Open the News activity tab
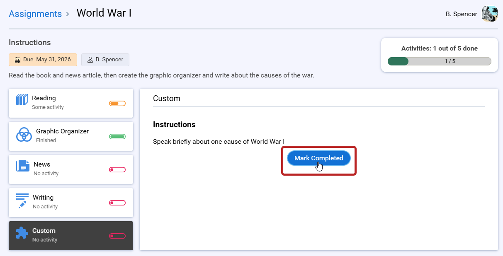Image resolution: width=503 pixels, height=256 pixels. (x=71, y=169)
